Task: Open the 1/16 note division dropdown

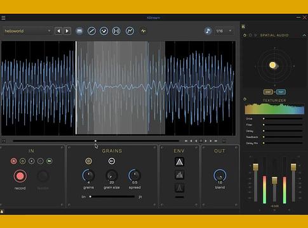Action: tap(224, 31)
